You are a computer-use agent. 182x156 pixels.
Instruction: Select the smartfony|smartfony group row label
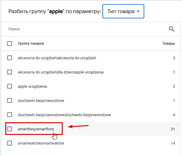point(36,129)
